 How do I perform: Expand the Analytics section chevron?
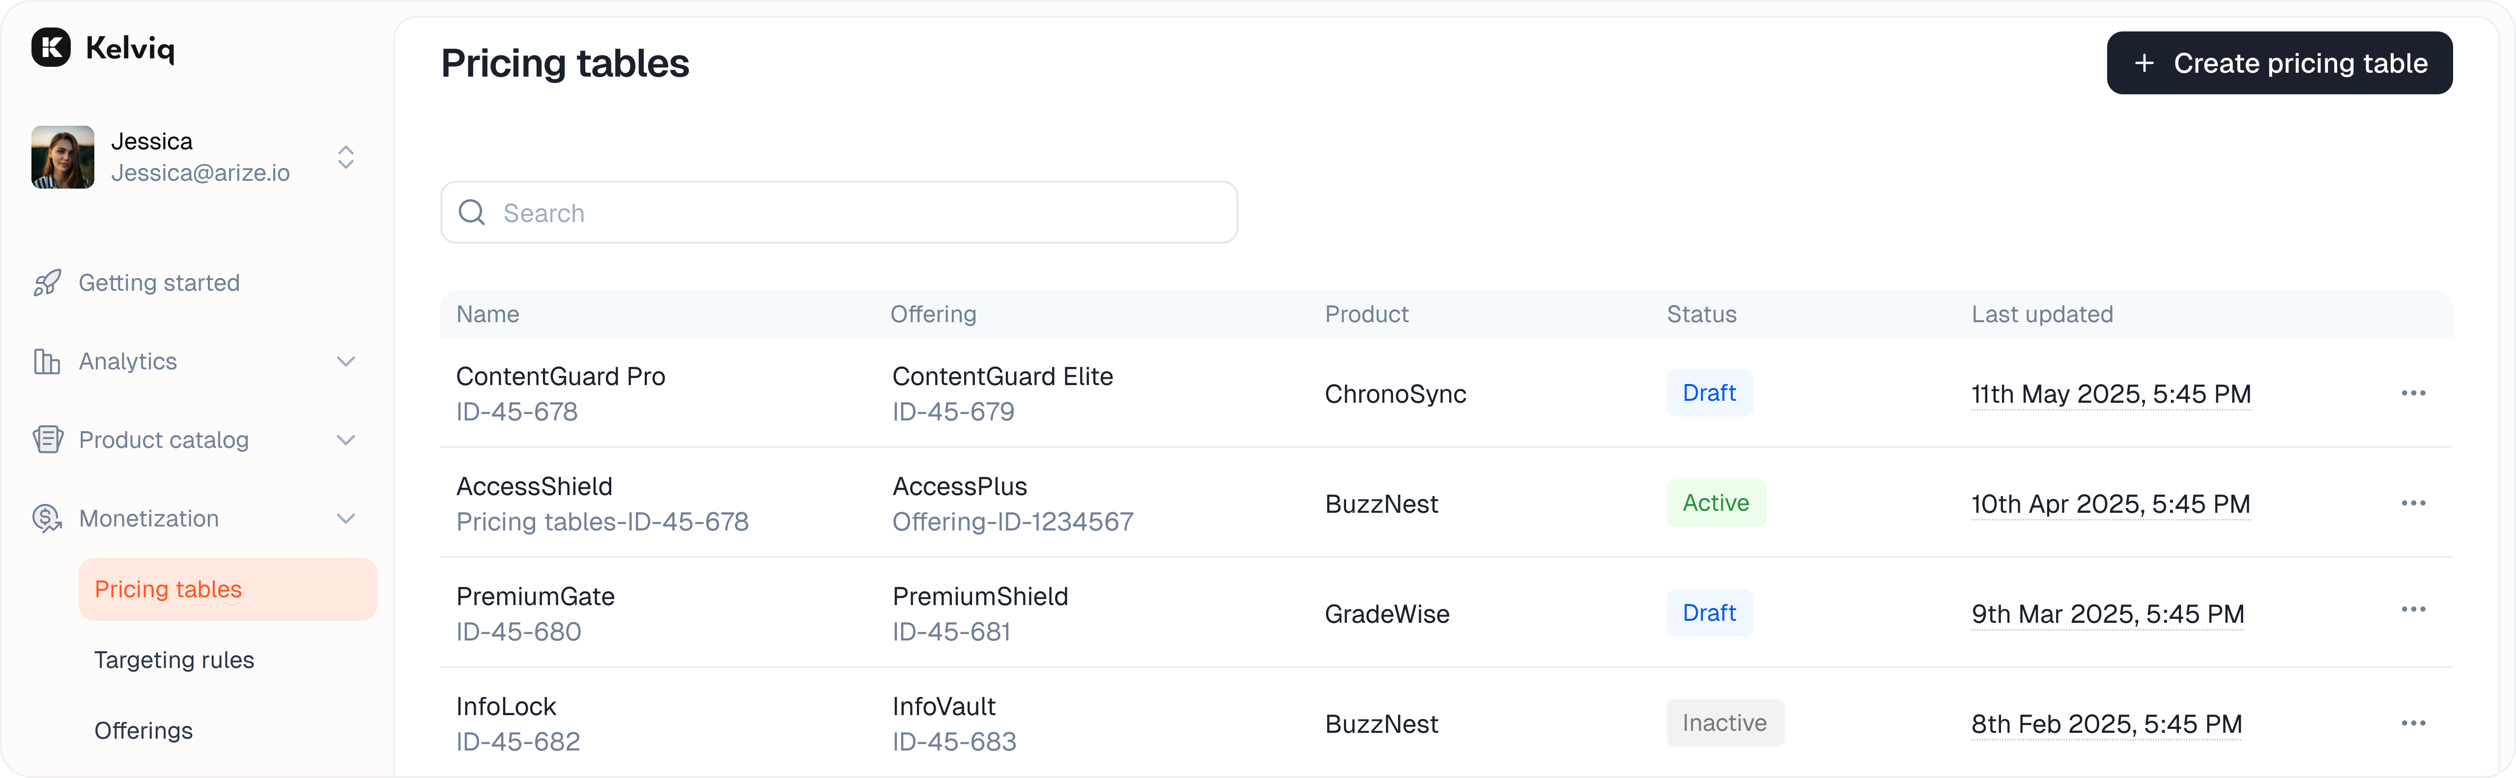[346, 362]
